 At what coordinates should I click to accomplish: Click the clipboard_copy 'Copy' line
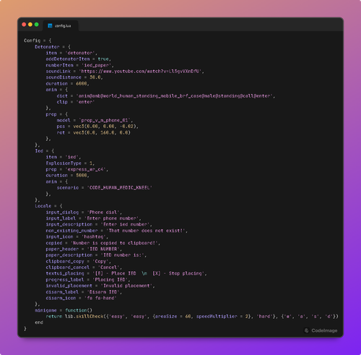(x=78, y=261)
